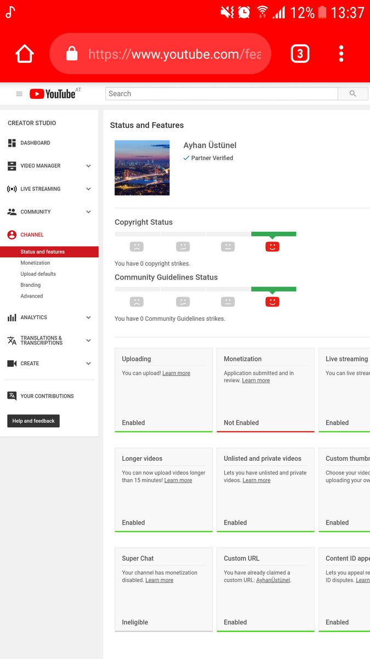This screenshot has width=370, height=659.
Task: Click the Analytics bar chart icon
Action: [x=12, y=317]
